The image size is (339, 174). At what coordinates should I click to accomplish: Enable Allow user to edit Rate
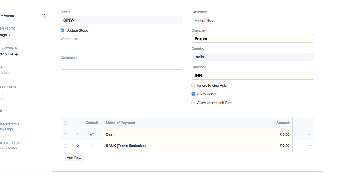point(193,103)
